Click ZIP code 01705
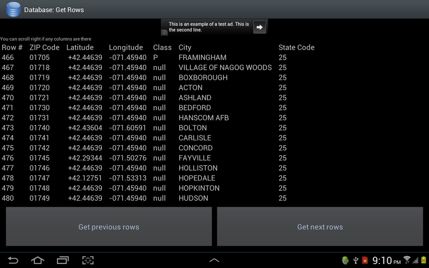 pyautogui.click(x=39, y=58)
